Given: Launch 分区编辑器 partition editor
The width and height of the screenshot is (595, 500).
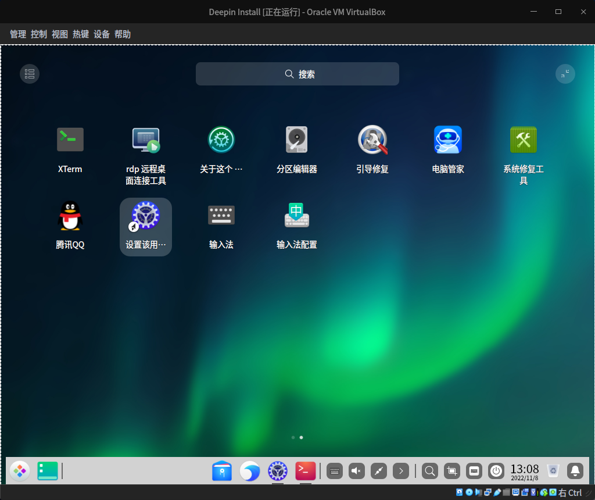Looking at the screenshot, I should click(297, 140).
